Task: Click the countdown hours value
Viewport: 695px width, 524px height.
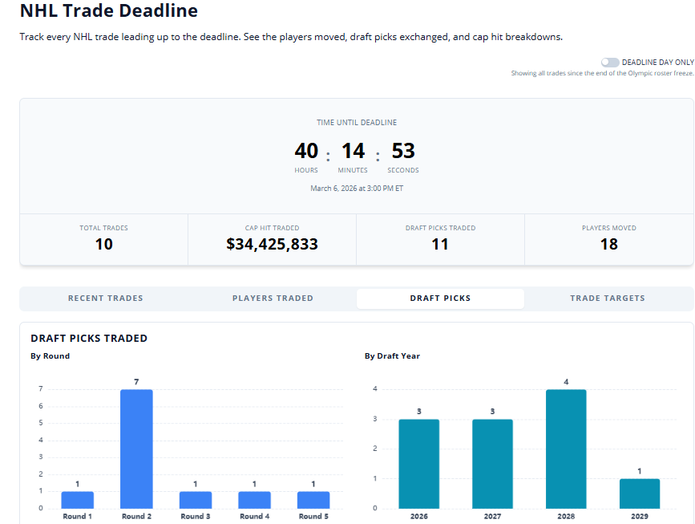Action: (x=306, y=151)
